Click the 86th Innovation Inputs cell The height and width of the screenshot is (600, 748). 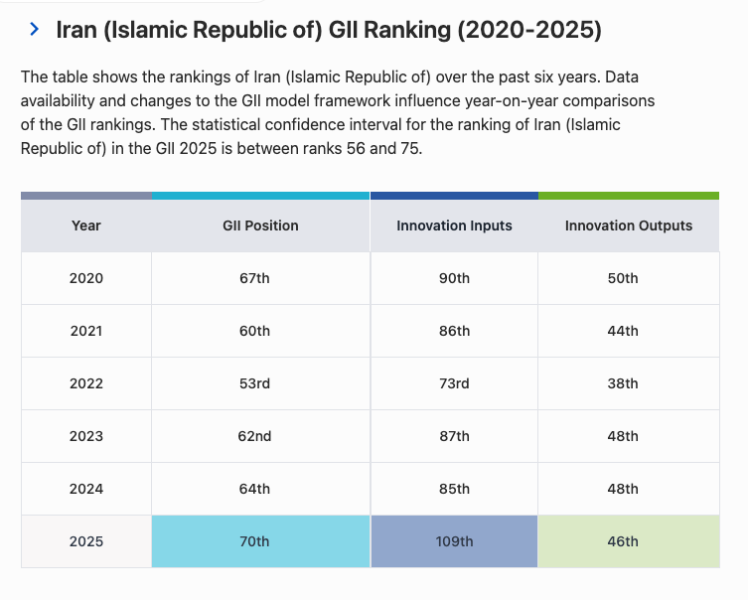coord(454,331)
